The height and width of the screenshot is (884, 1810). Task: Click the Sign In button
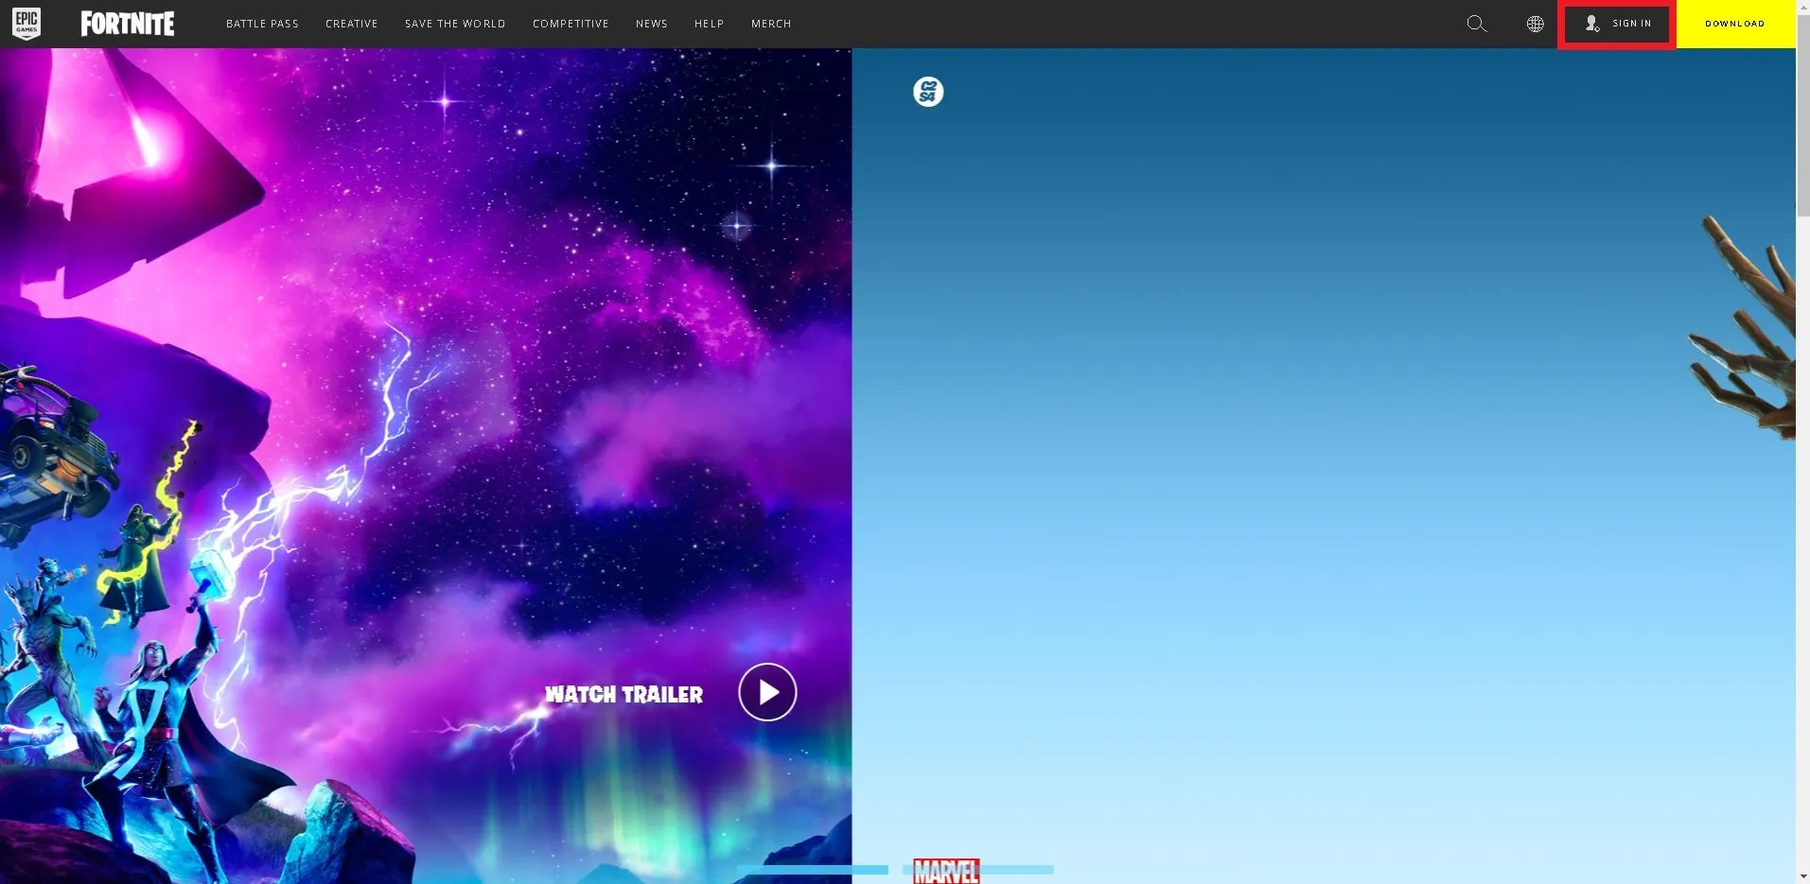point(1617,24)
